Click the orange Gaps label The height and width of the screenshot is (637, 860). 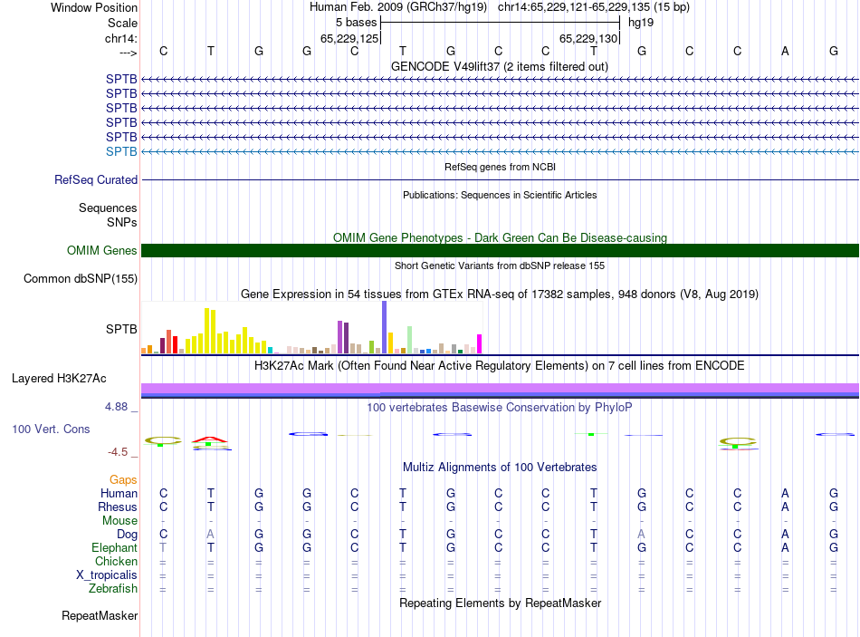123,480
